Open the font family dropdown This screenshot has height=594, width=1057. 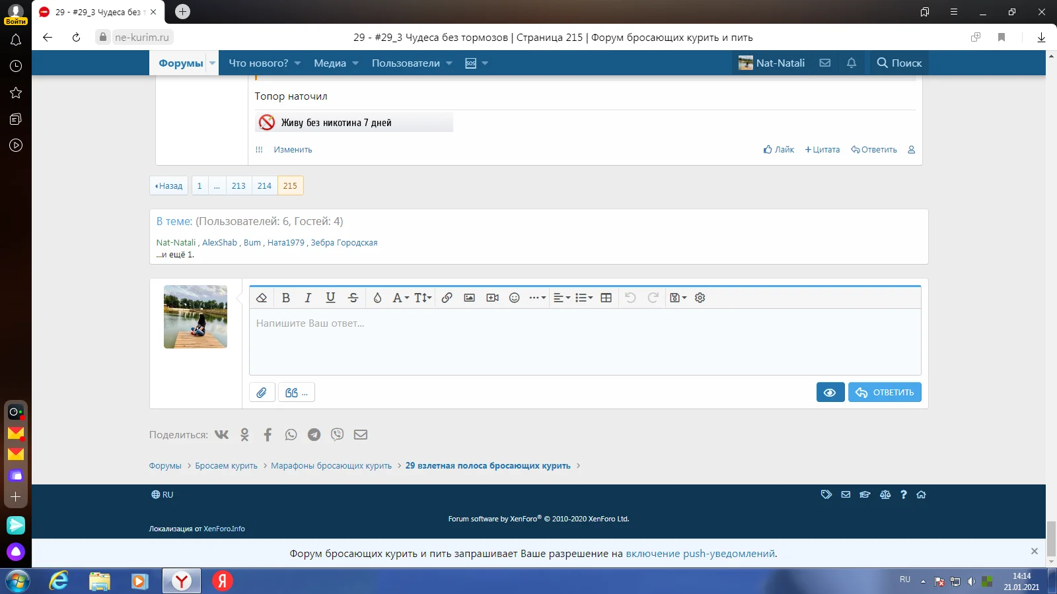click(401, 298)
